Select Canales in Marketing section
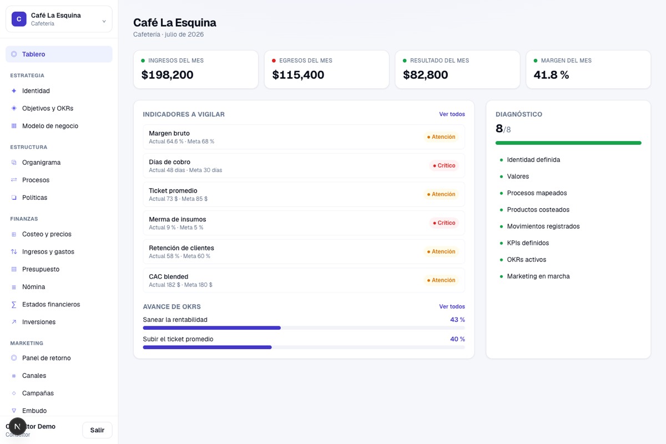 tap(59, 376)
